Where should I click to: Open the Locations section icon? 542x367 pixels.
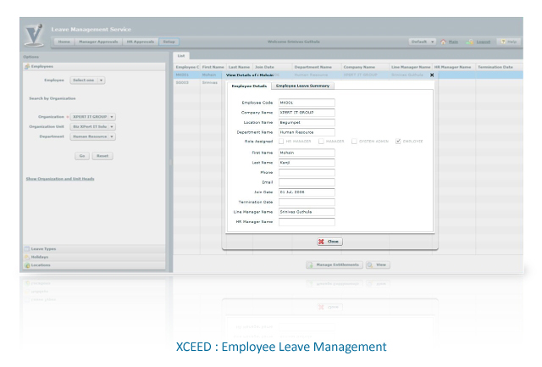coord(27,265)
